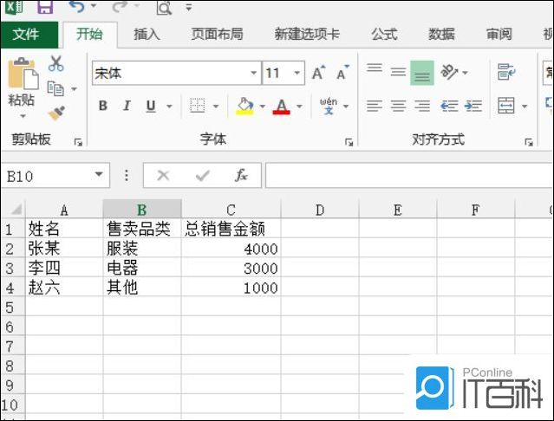Viewport: 554px width, 421px height.
Task: Click the Wrap Text icon
Action: [x=506, y=72]
